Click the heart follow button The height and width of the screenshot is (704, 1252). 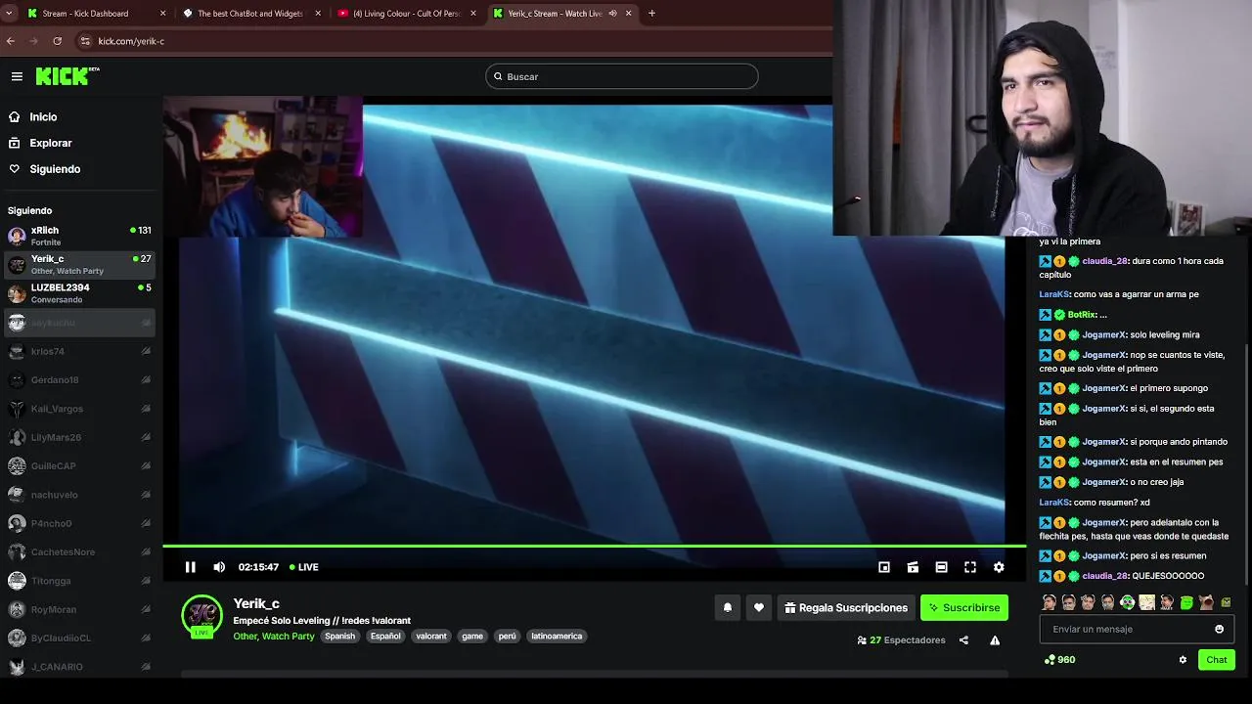(759, 607)
